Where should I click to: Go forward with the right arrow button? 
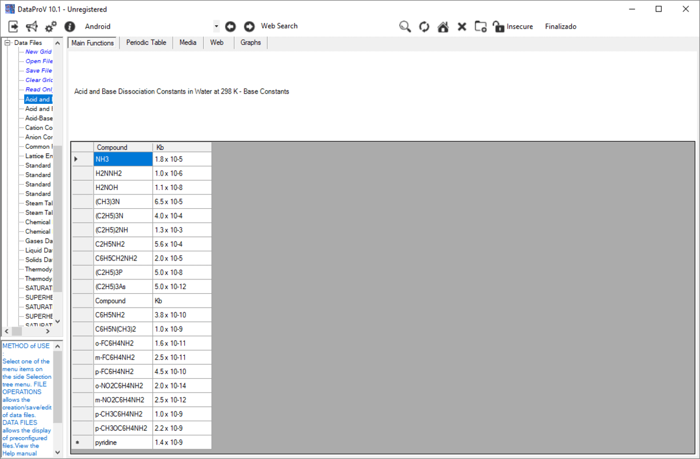click(249, 26)
